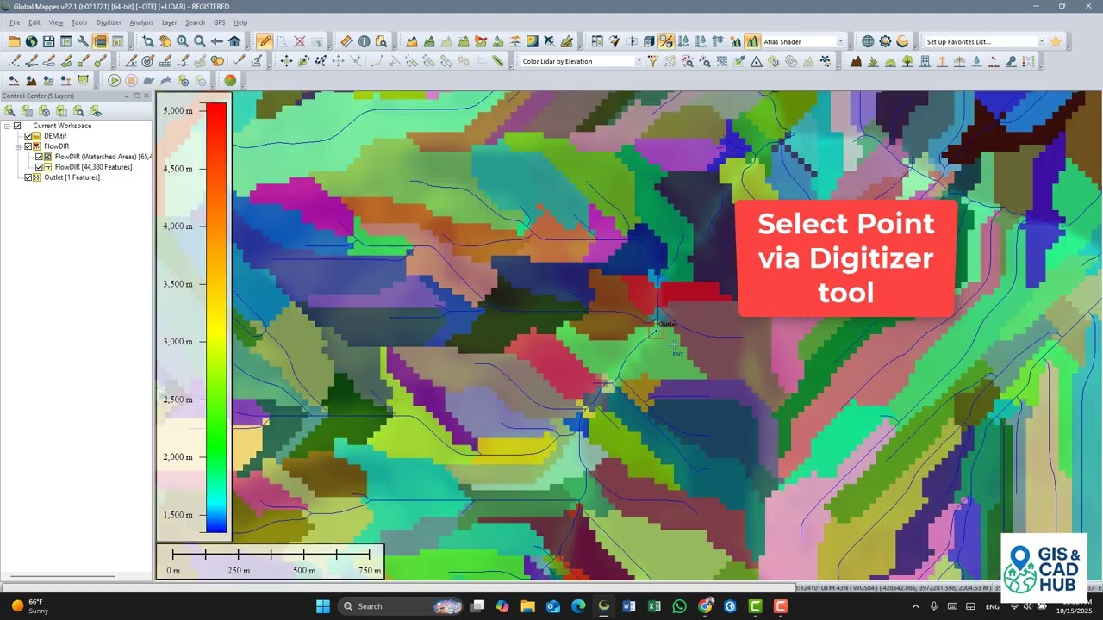This screenshot has width=1103, height=620.
Task: Click the building classification icon
Action: pos(925,61)
